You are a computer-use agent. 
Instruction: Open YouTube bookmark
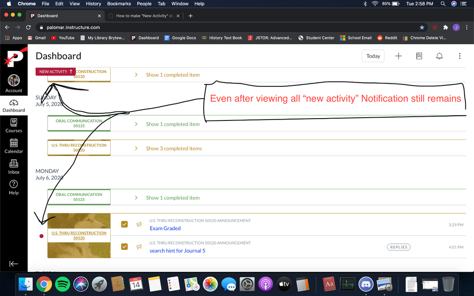pos(63,38)
